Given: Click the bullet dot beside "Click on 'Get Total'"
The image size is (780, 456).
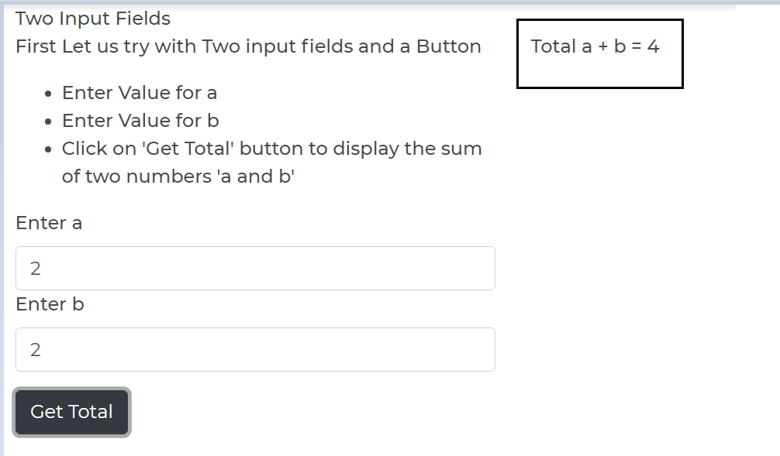Looking at the screenshot, I should (x=48, y=149).
